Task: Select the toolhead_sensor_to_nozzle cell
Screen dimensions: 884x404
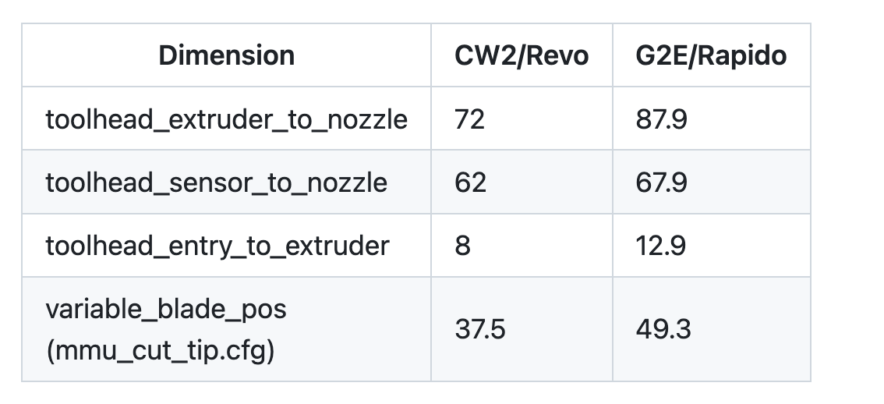Action: (x=226, y=183)
